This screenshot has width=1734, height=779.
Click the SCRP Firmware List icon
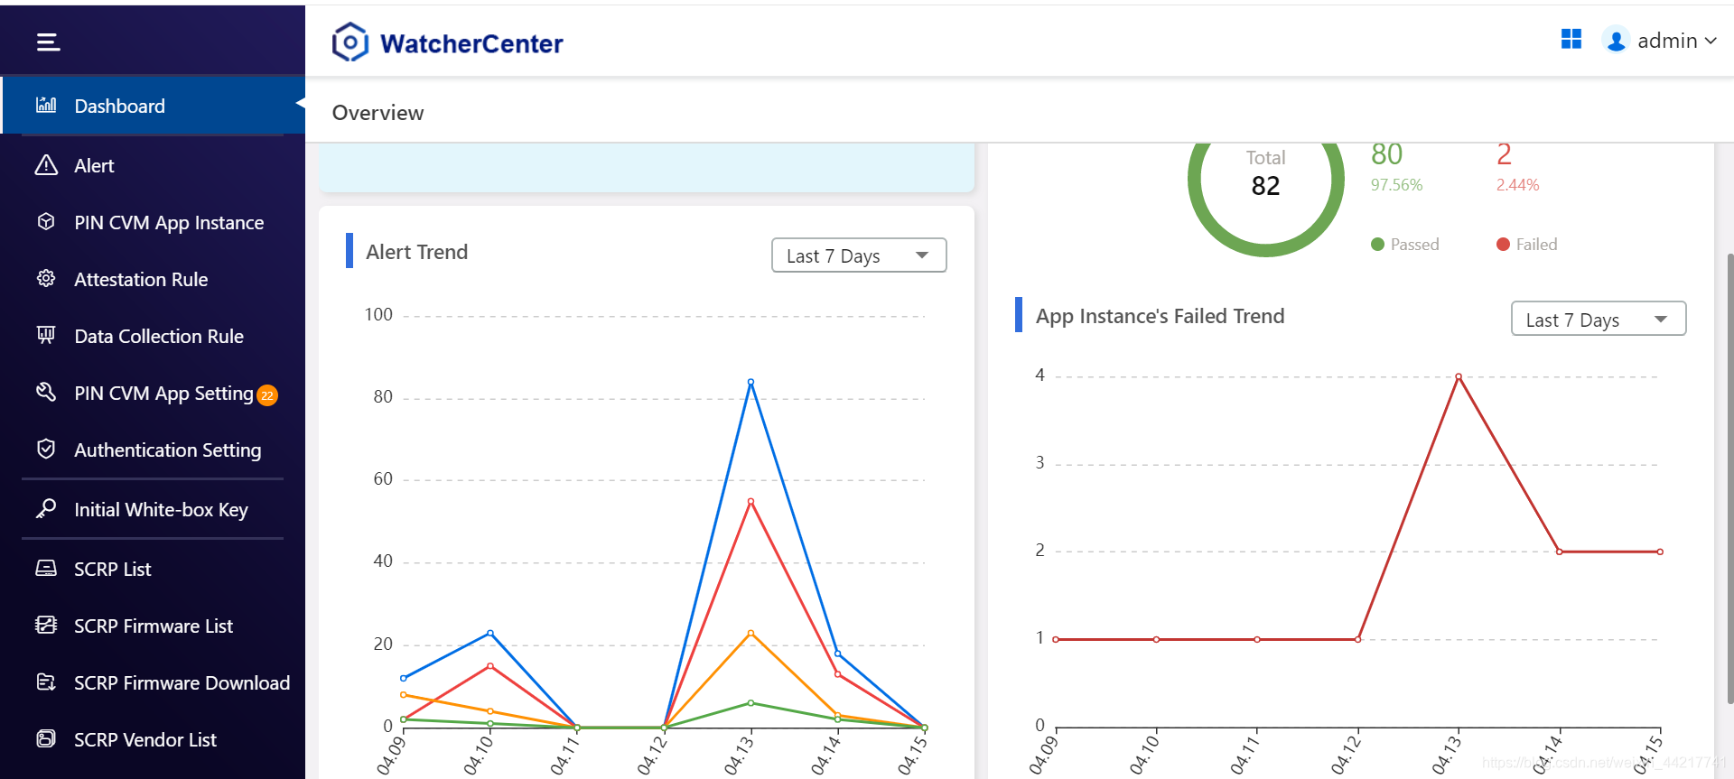coord(46,625)
